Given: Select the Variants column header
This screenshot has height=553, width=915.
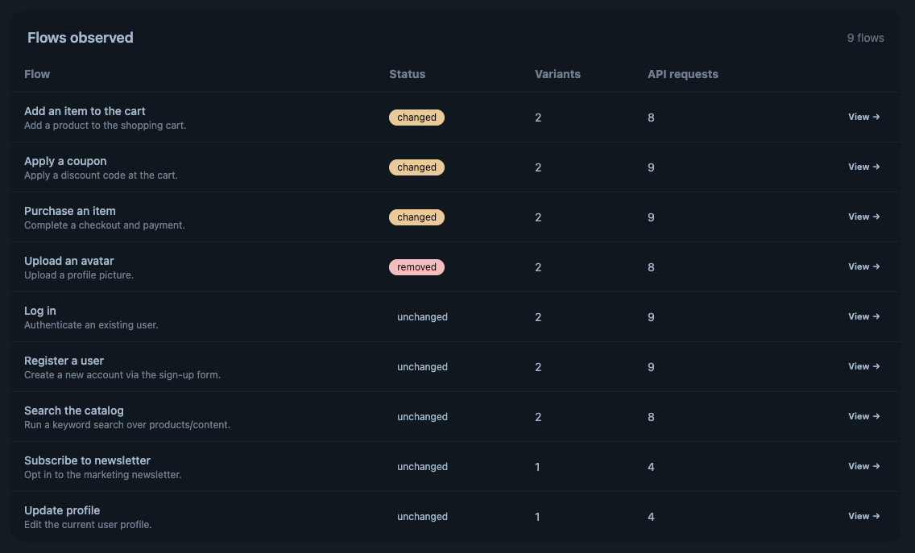Looking at the screenshot, I should click(557, 74).
